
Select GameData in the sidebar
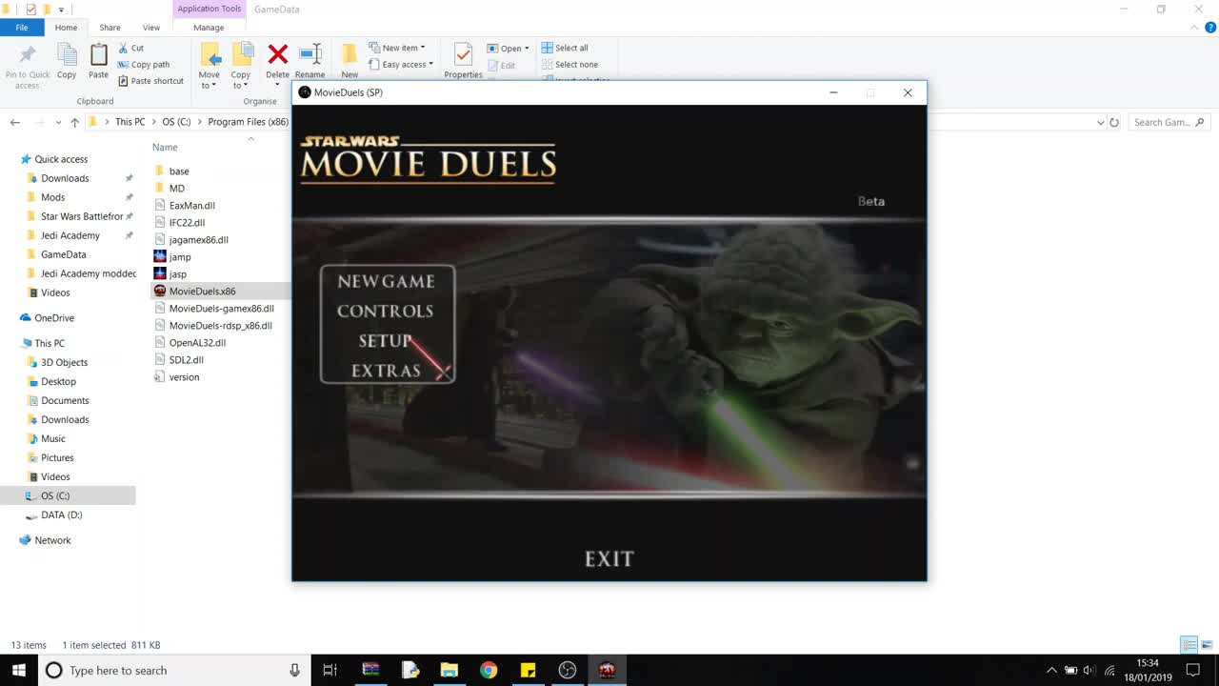(64, 254)
